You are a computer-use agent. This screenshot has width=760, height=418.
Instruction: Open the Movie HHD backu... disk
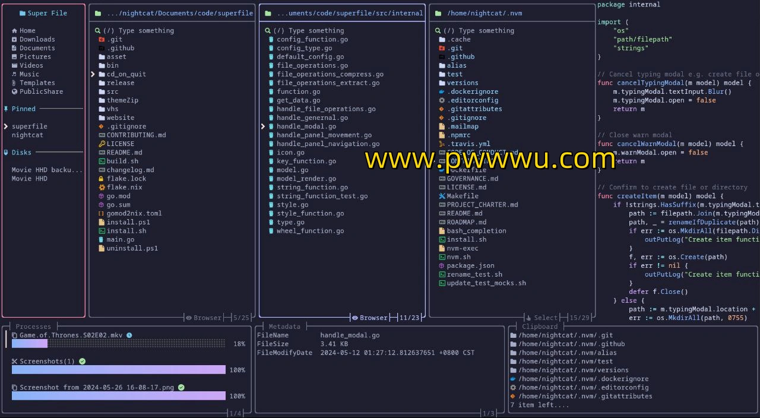(47, 170)
